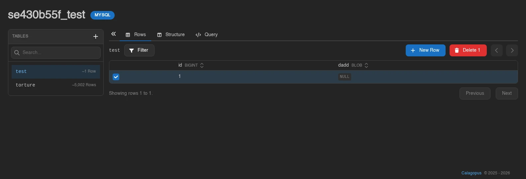Screen dimensions: 526x179
Task: Sort by the id BIGINT column arrows
Action: 202,65
